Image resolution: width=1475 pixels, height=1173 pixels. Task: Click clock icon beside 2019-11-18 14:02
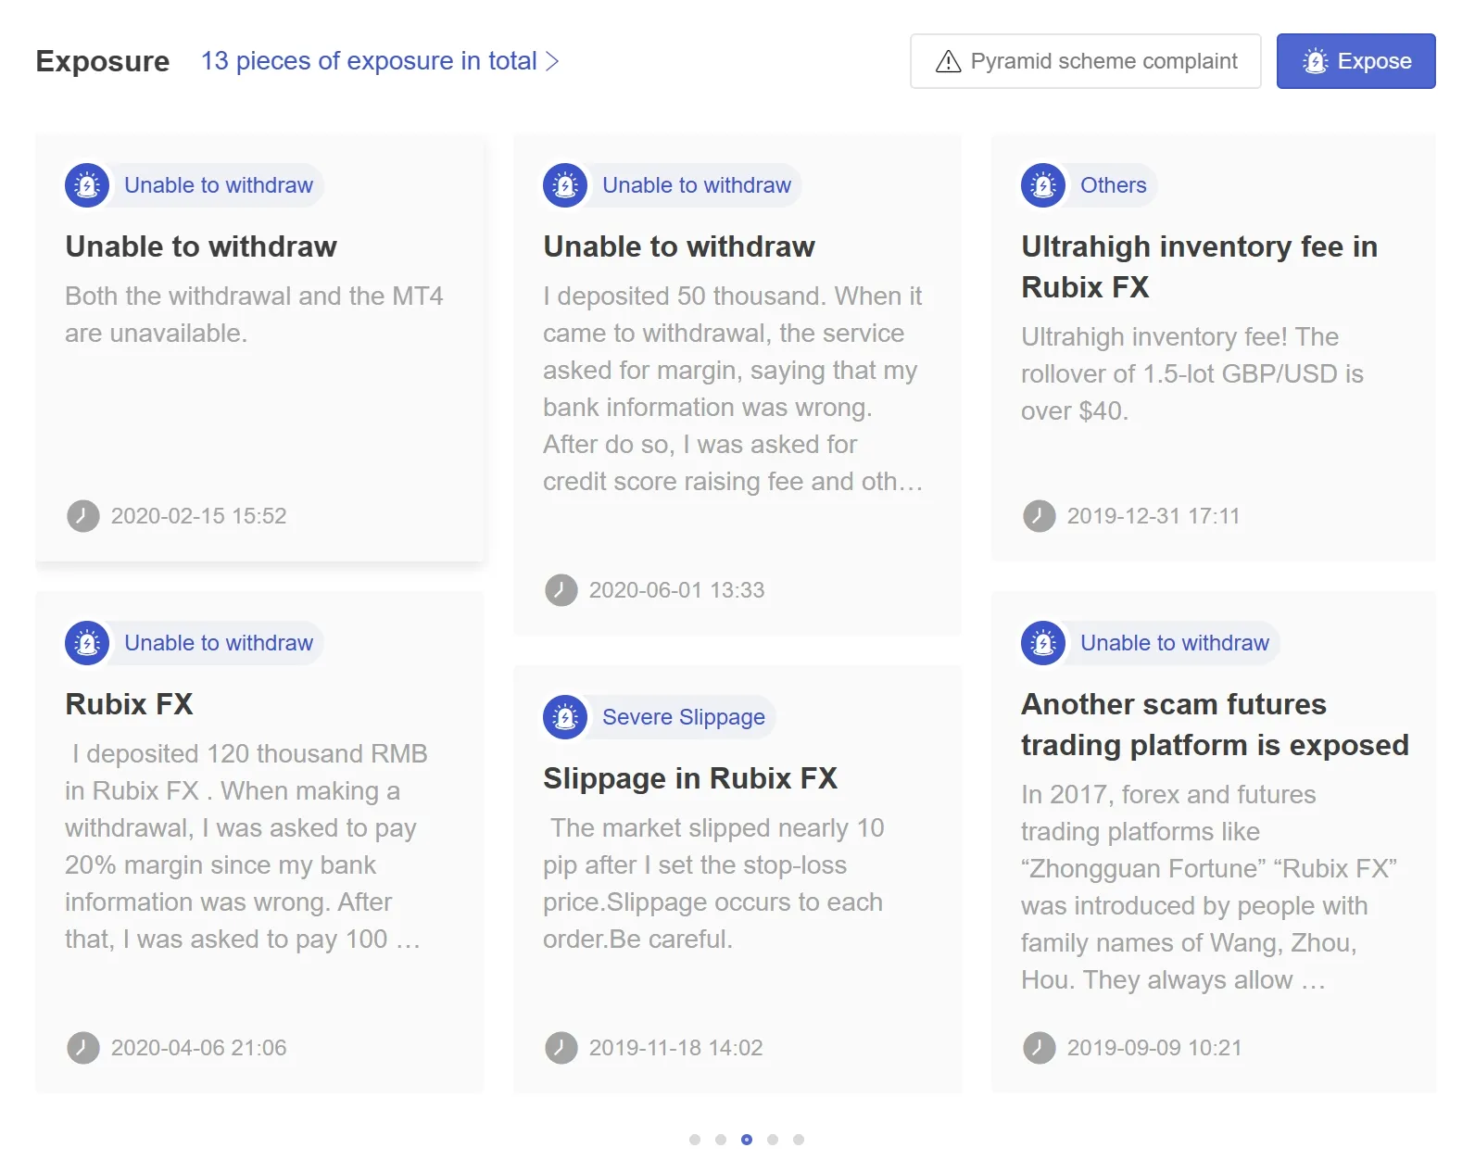click(561, 1048)
